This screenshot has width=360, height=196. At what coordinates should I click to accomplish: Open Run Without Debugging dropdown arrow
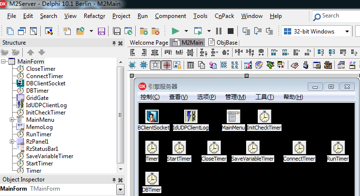[x=209, y=31]
